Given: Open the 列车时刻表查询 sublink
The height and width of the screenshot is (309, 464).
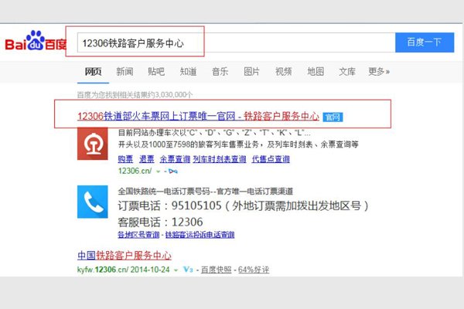Looking at the screenshot, I should 220,159.
